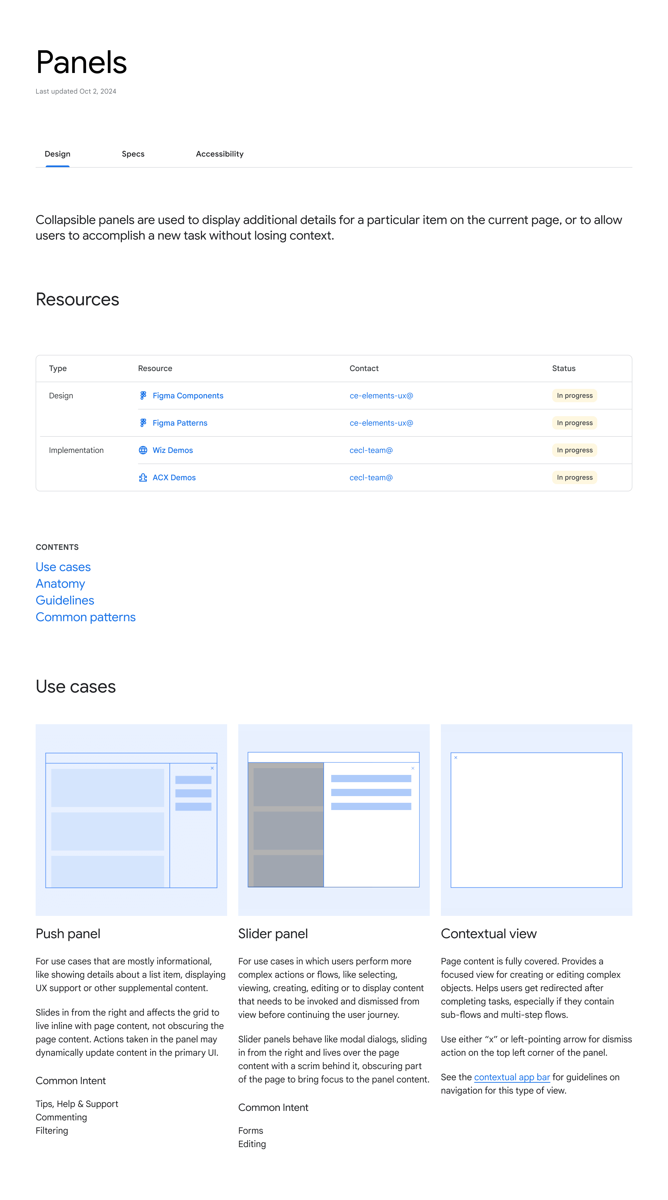Image resolution: width=668 pixels, height=1200 pixels.
Task: Click the Figma icon beside Figma Patterns
Action: click(x=143, y=423)
